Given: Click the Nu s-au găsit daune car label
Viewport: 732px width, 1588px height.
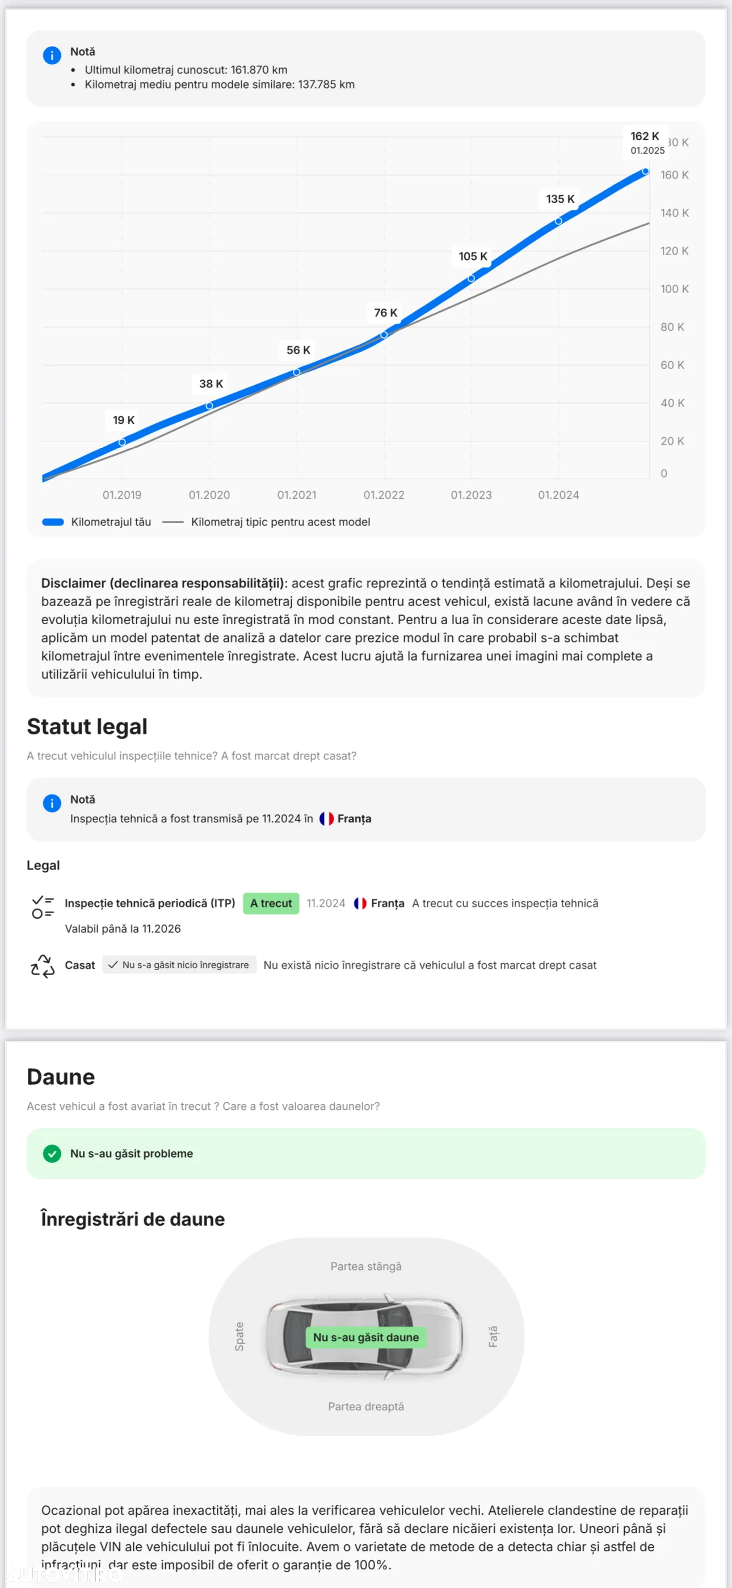Looking at the screenshot, I should click(x=366, y=1337).
